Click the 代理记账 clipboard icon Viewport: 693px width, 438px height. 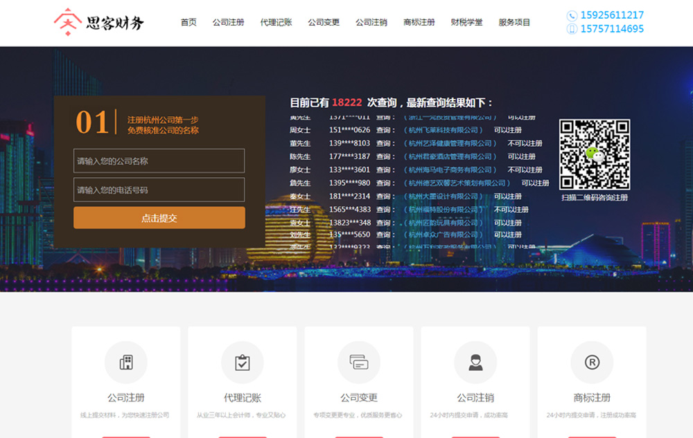[x=243, y=363]
